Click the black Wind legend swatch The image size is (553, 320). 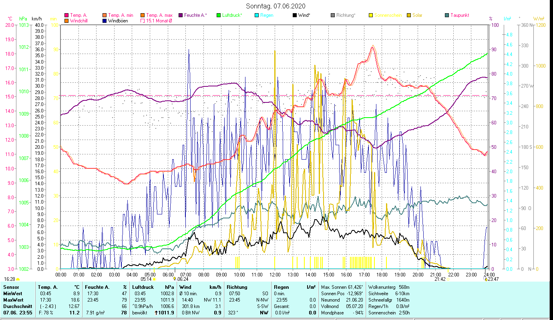click(x=295, y=16)
